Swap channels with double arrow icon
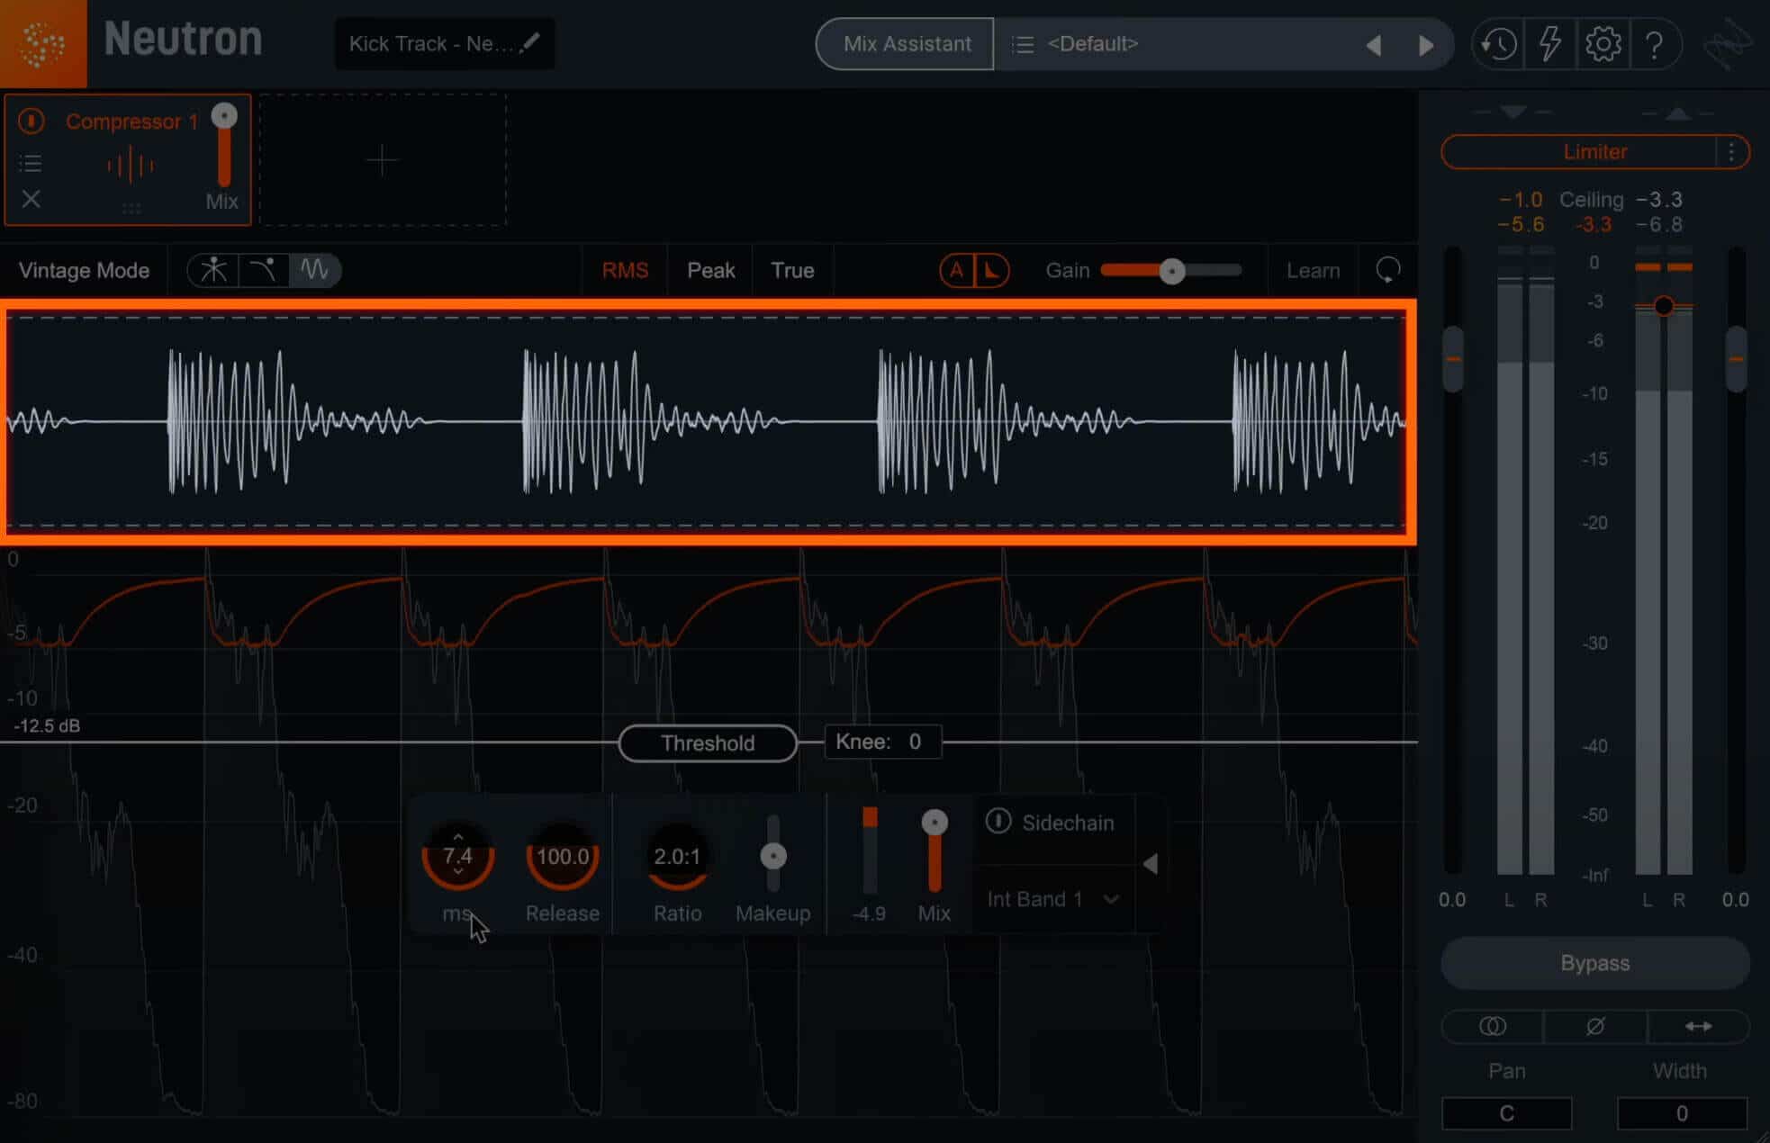This screenshot has width=1770, height=1143. pyautogui.click(x=1698, y=1026)
